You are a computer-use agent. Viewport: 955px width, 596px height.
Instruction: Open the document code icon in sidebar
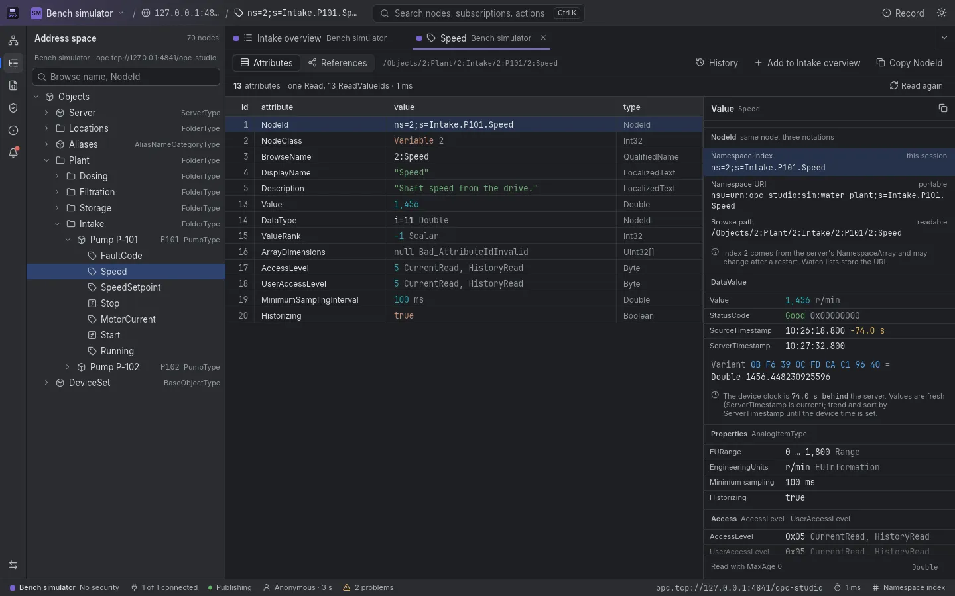click(x=13, y=85)
